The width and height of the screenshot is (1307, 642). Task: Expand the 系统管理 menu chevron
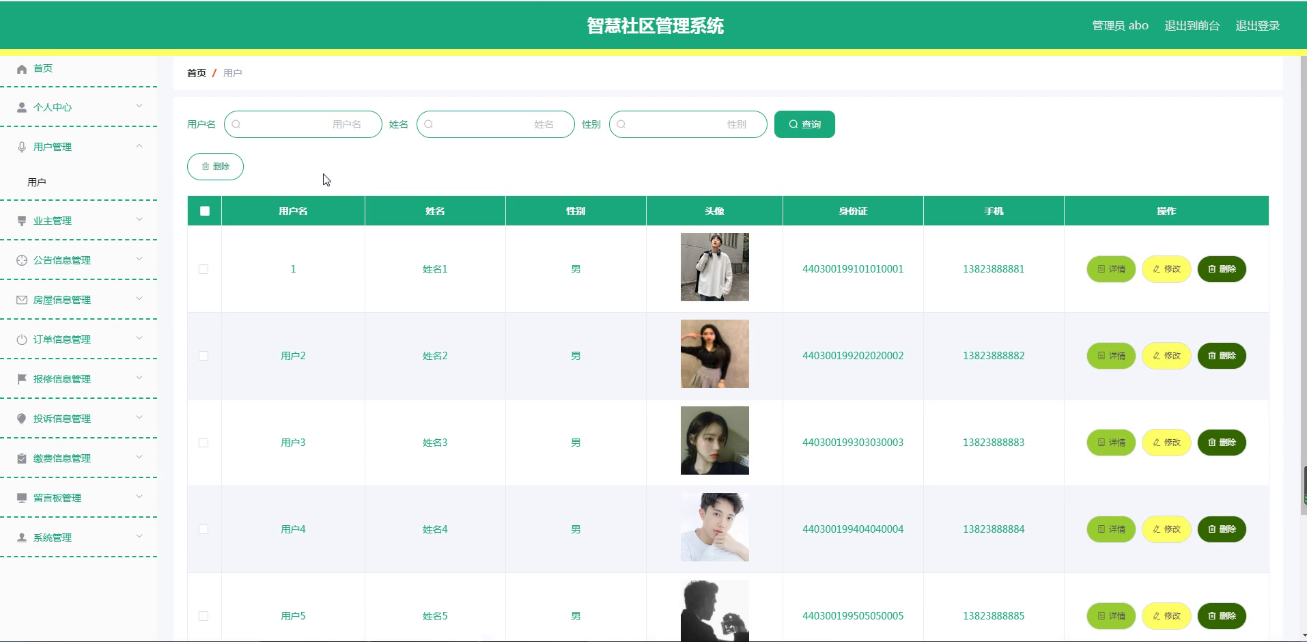point(139,537)
